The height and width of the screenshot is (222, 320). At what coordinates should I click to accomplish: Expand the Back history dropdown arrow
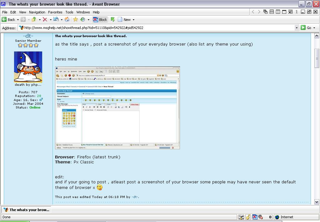(18, 20)
